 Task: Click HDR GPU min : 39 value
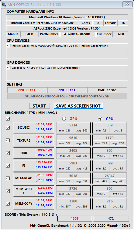pos(65,156)
